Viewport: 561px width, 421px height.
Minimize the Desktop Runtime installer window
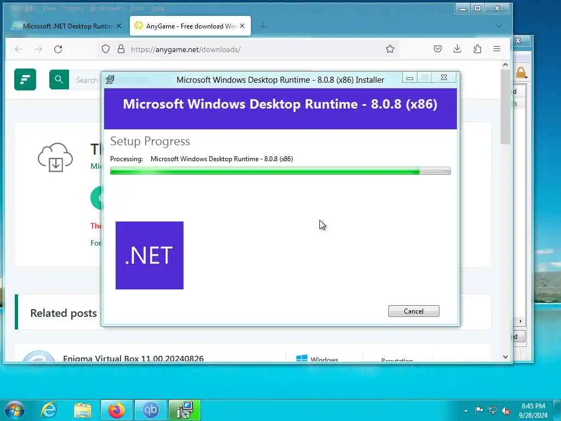410,78
